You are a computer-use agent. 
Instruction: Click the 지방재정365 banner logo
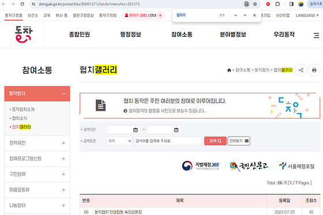point(201,166)
